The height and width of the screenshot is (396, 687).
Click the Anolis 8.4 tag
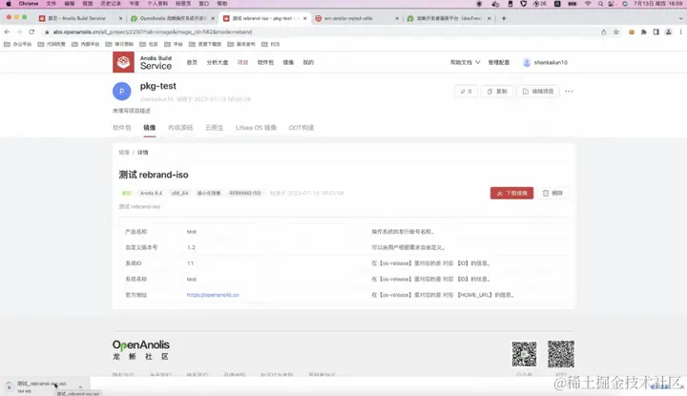point(151,193)
